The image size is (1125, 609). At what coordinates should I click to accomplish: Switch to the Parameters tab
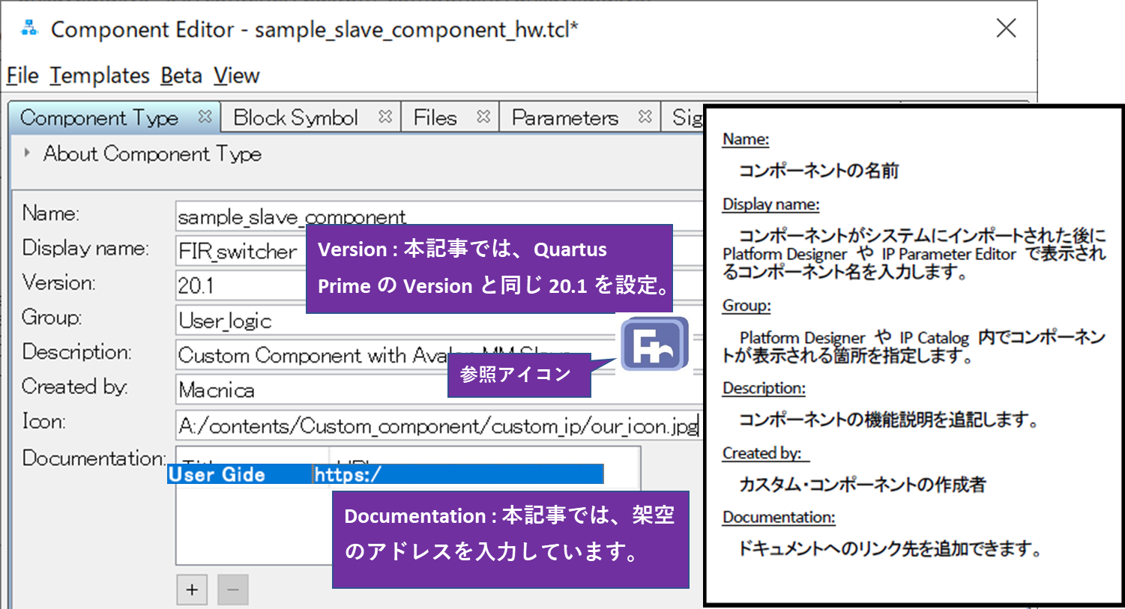[x=565, y=117]
